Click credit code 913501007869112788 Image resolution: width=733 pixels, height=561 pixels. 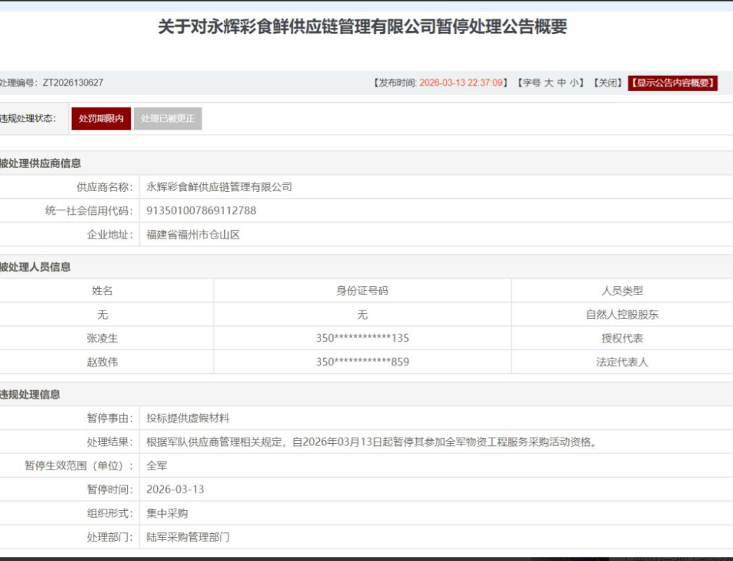(x=201, y=211)
